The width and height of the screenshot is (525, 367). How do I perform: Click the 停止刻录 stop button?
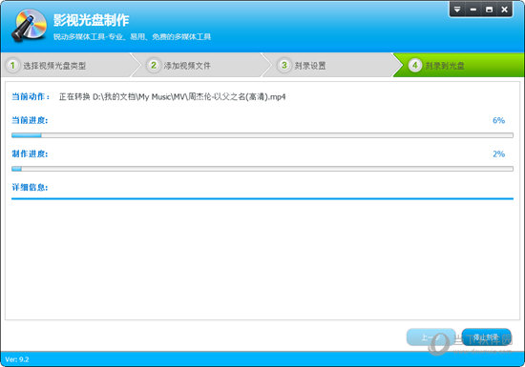(486, 337)
